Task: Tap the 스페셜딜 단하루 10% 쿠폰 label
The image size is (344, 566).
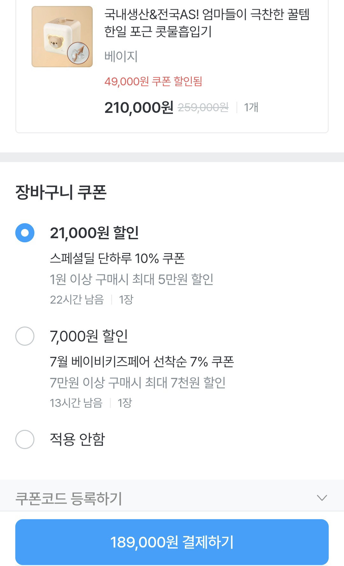Action: pyautogui.click(x=117, y=258)
